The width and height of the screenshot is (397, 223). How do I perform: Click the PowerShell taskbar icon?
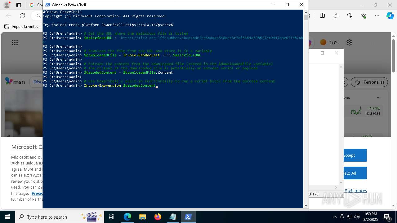(188, 217)
